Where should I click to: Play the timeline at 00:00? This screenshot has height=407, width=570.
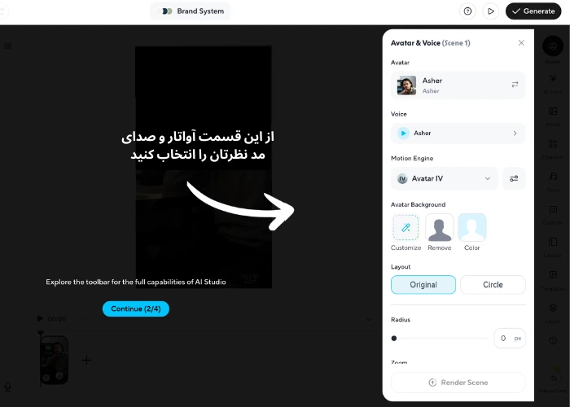tap(41, 319)
